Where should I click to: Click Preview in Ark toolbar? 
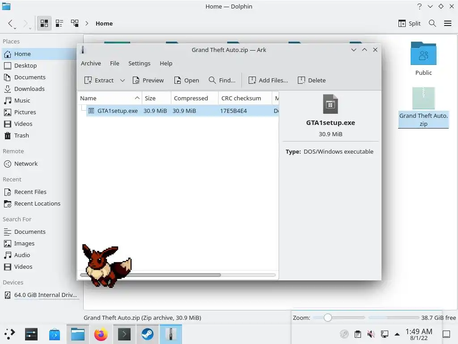pyautogui.click(x=148, y=81)
